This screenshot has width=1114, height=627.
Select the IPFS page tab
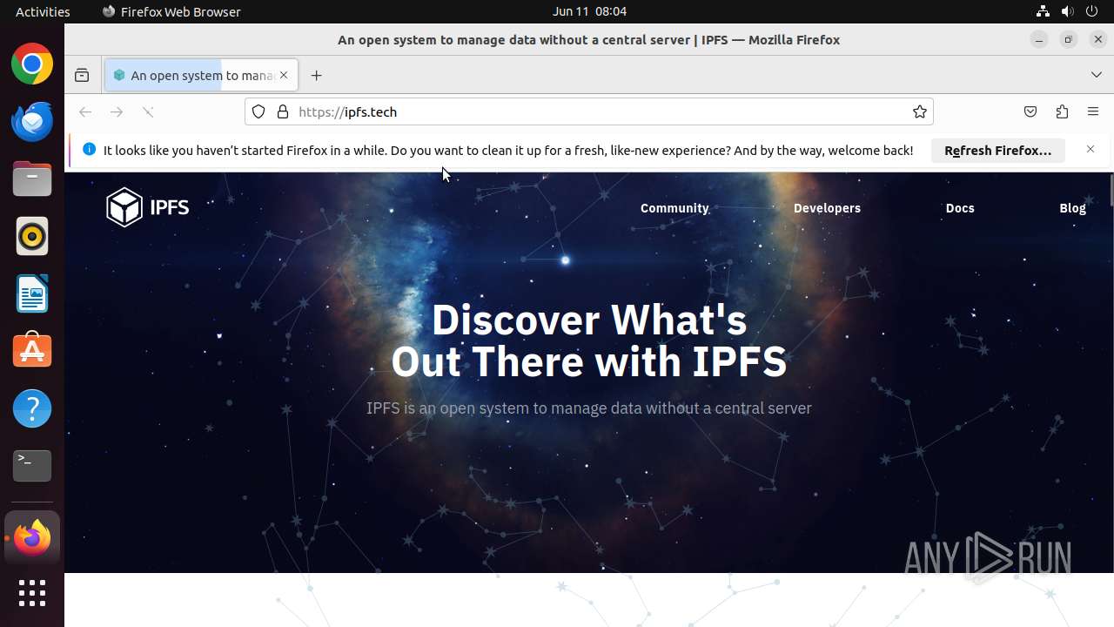click(202, 76)
